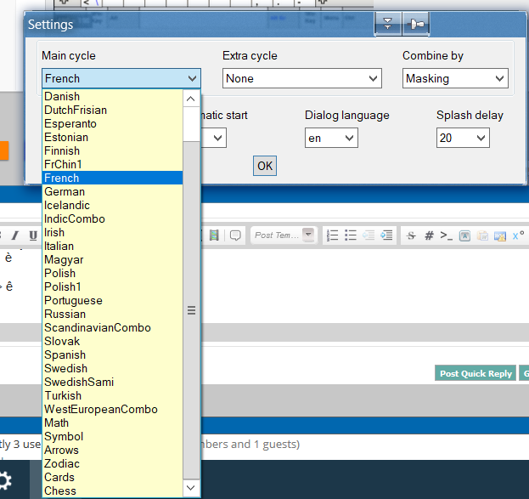This screenshot has height=499, width=529.
Task: Open the Extra cycle dropdown
Action: 302,78
